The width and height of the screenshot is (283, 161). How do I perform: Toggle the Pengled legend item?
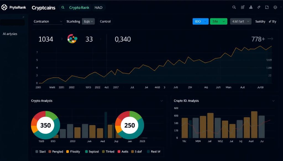click(56, 151)
